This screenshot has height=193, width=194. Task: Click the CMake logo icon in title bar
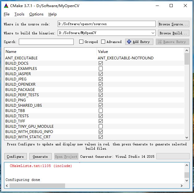click(6, 6)
